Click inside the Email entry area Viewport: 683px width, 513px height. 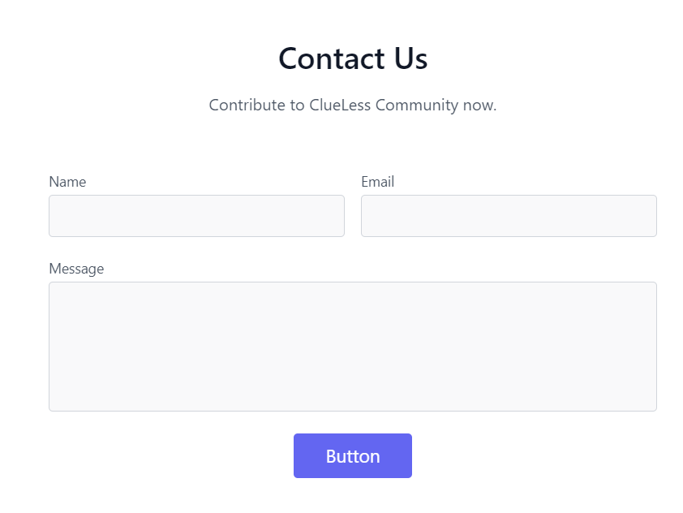(x=509, y=215)
